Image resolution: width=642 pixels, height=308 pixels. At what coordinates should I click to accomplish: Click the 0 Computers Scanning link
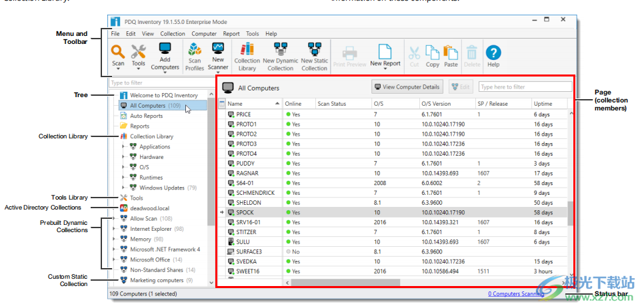[x=516, y=294]
